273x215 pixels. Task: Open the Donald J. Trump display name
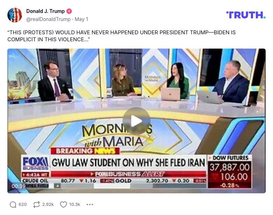coord(46,11)
